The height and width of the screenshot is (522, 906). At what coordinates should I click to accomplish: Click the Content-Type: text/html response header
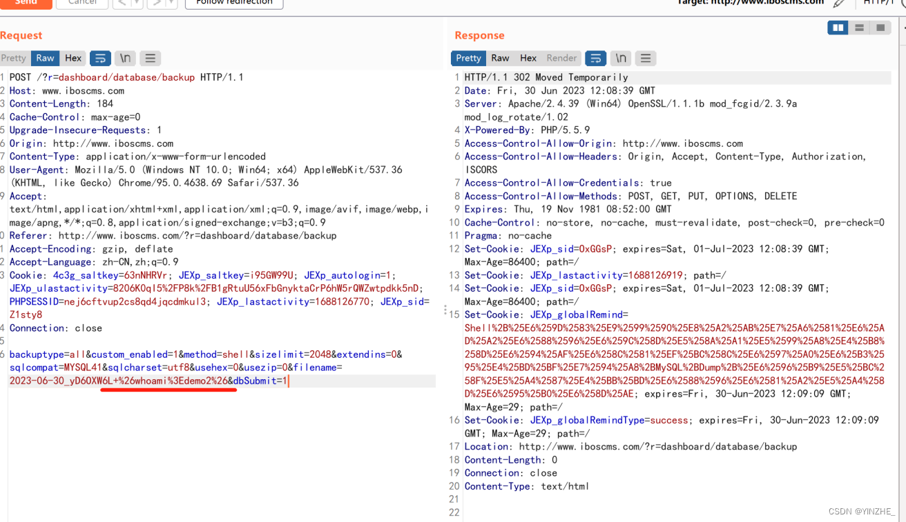click(x=527, y=486)
